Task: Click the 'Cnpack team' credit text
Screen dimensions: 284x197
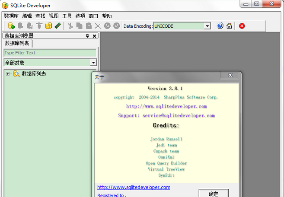Action: pos(166,151)
